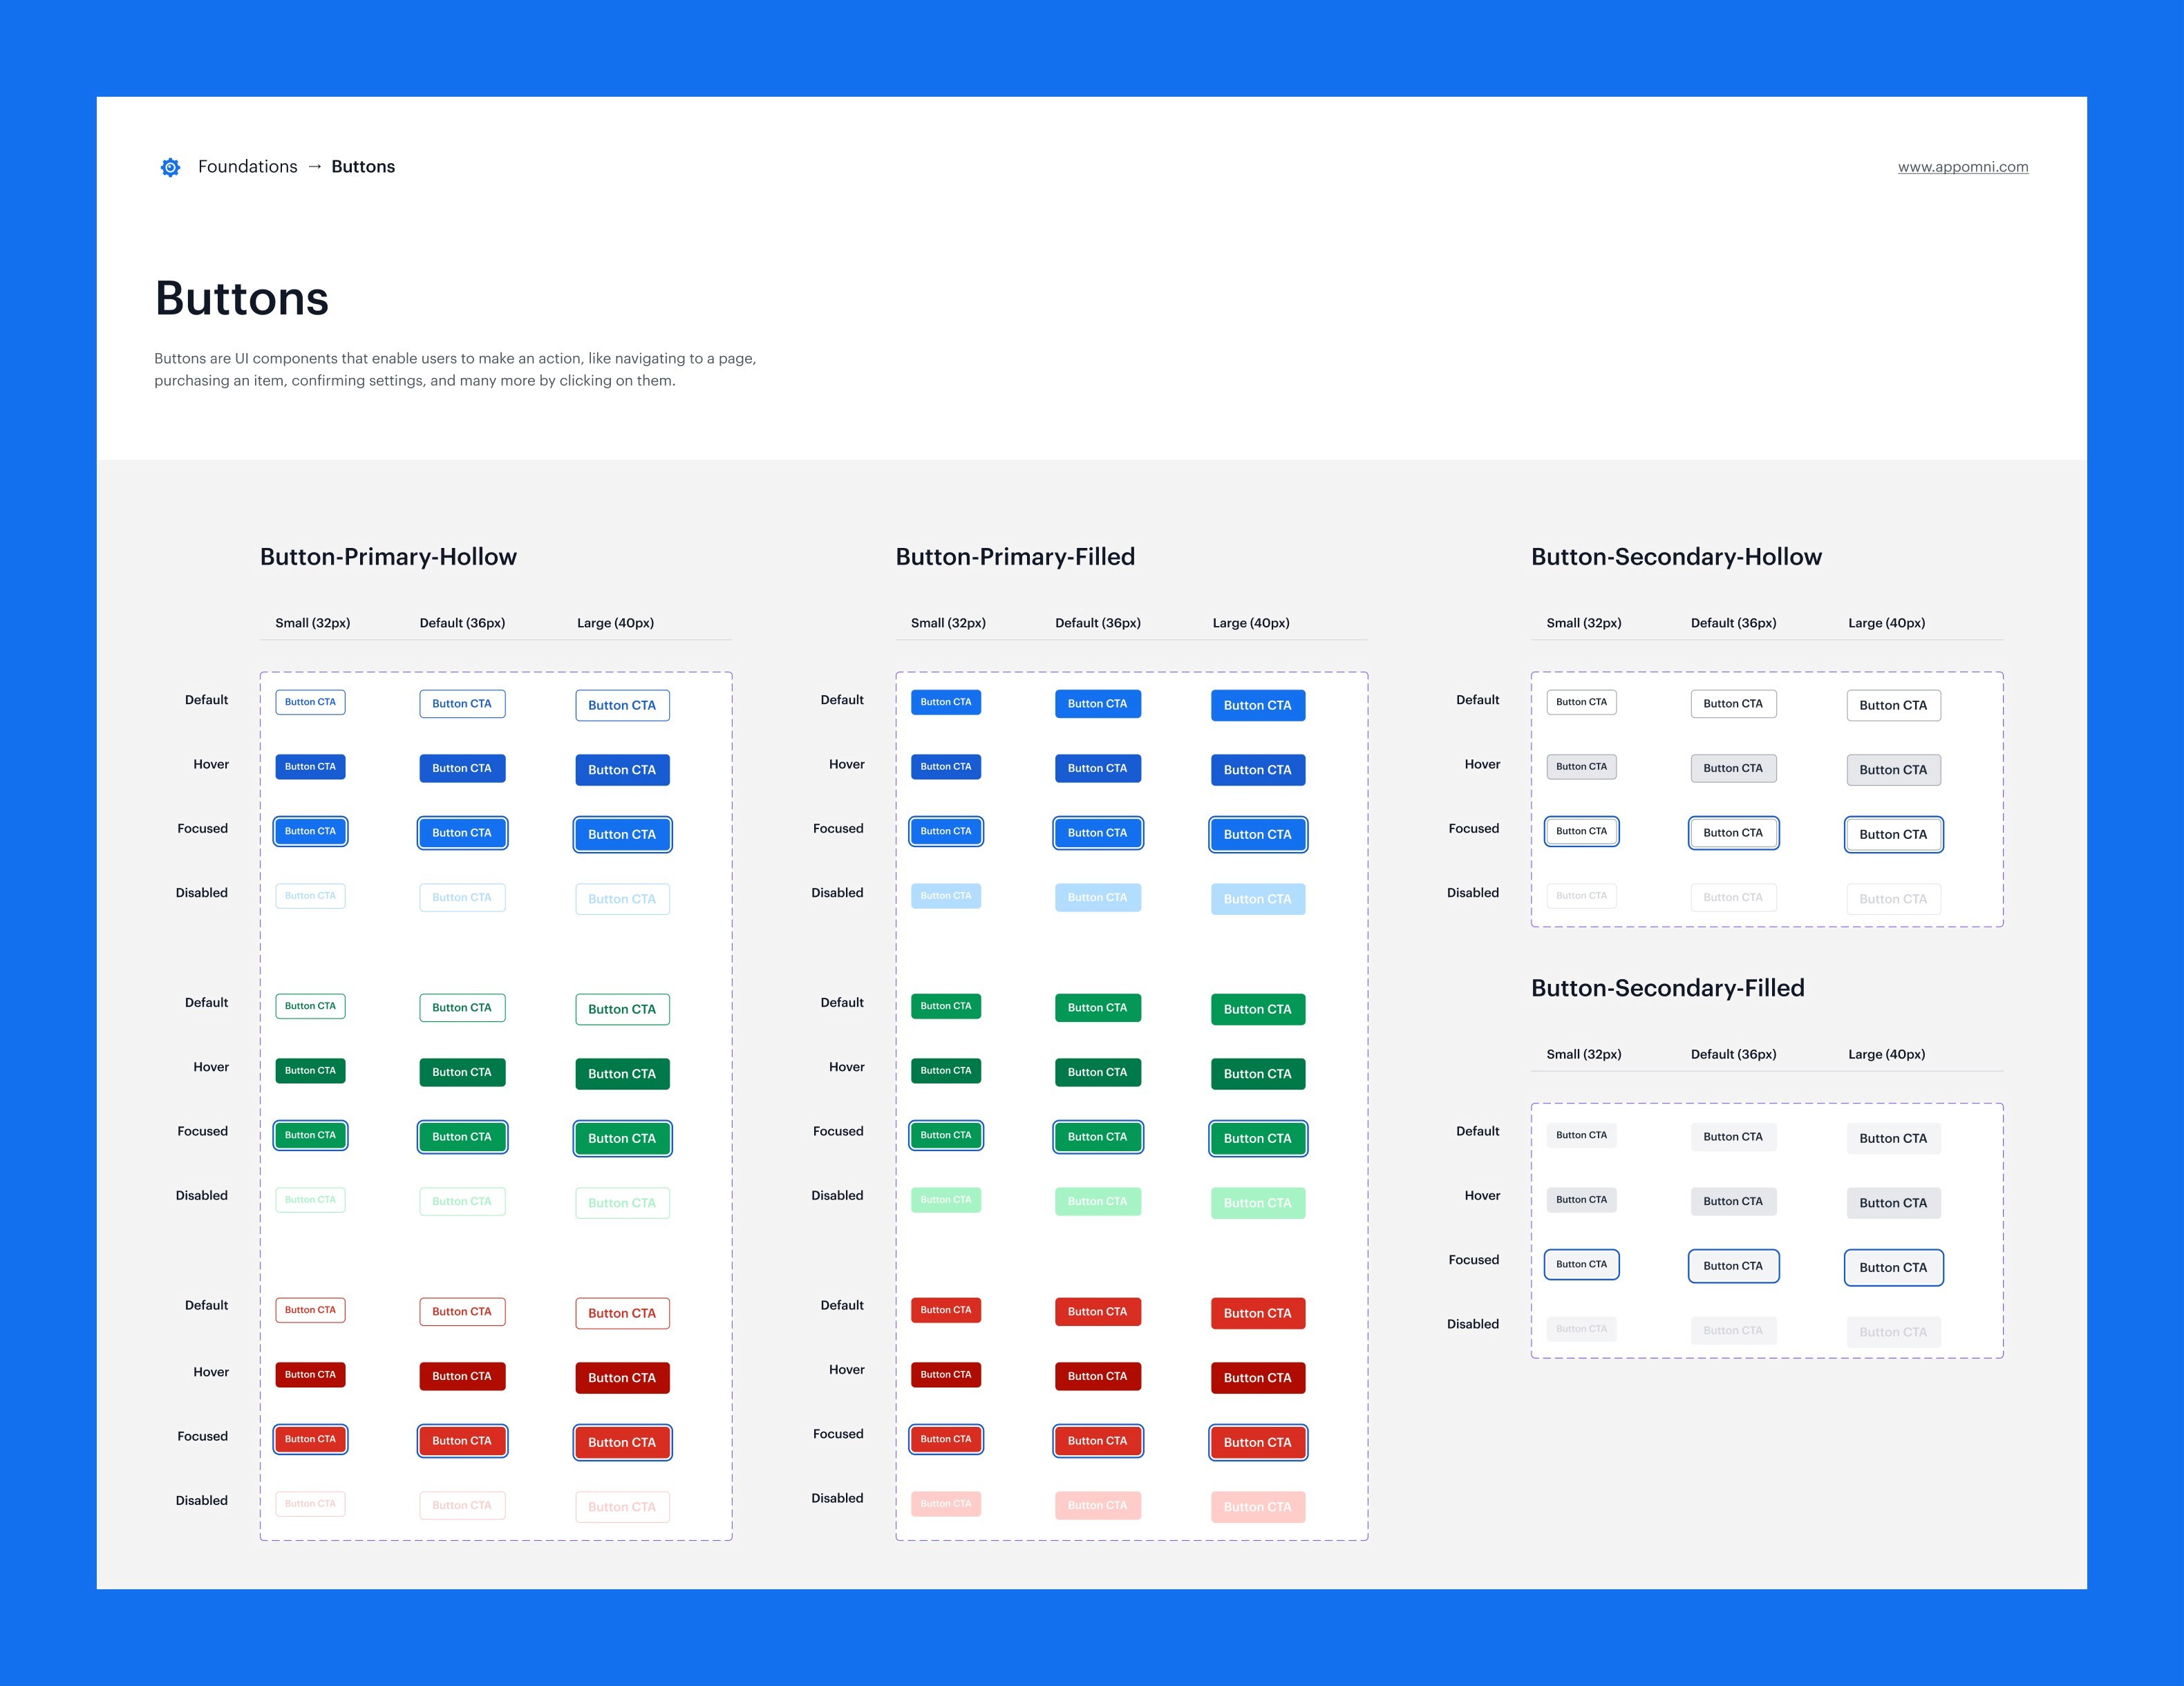Click the Buttons breadcrumb label

point(363,167)
